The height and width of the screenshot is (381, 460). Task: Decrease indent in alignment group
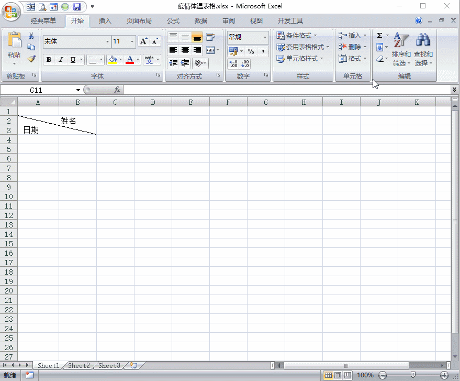pos(173,63)
